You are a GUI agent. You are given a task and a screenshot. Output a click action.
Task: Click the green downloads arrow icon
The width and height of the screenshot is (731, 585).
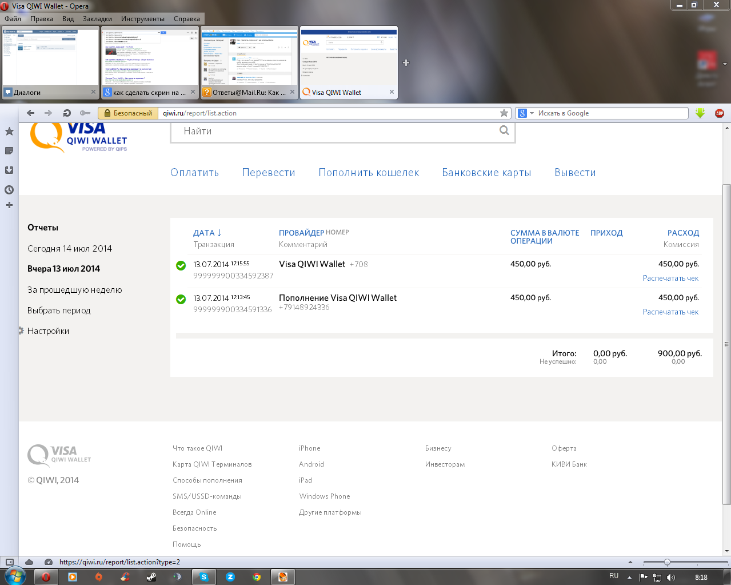(x=700, y=113)
